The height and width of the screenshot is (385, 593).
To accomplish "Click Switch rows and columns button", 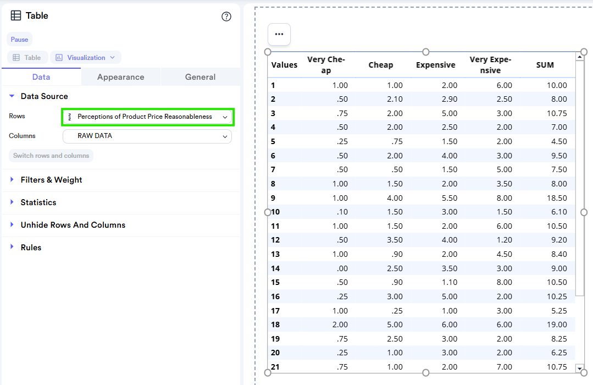I will click(x=51, y=156).
